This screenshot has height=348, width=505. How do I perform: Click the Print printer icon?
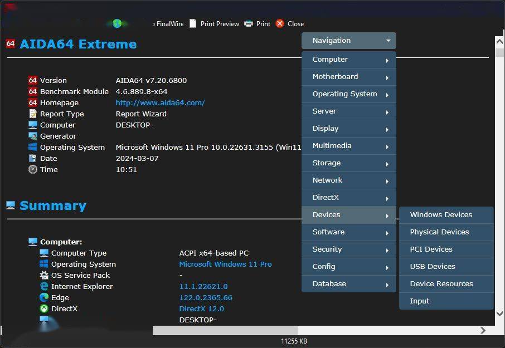click(x=249, y=23)
